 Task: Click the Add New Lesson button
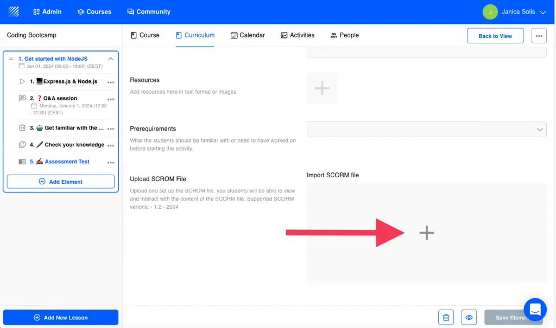[x=60, y=317]
